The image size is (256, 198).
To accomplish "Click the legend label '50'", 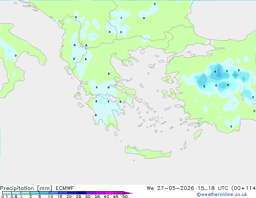I will pos(125,196).
